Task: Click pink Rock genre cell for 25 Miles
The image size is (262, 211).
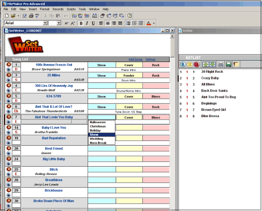Action: pyautogui.click(x=156, y=76)
